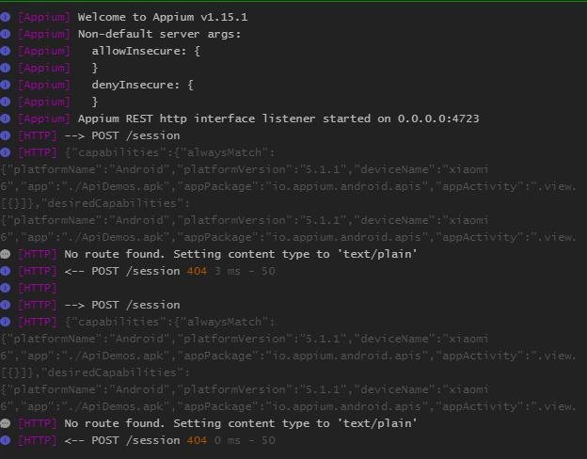The width and height of the screenshot is (587, 459).
Task: Click the last No route found message text
Action: click(241, 423)
